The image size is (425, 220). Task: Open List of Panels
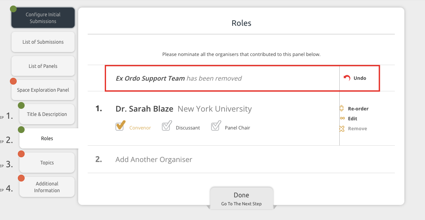pos(43,66)
